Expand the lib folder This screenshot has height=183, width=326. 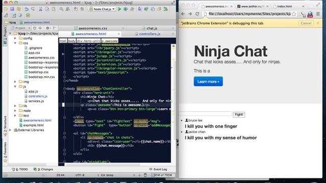(15, 106)
